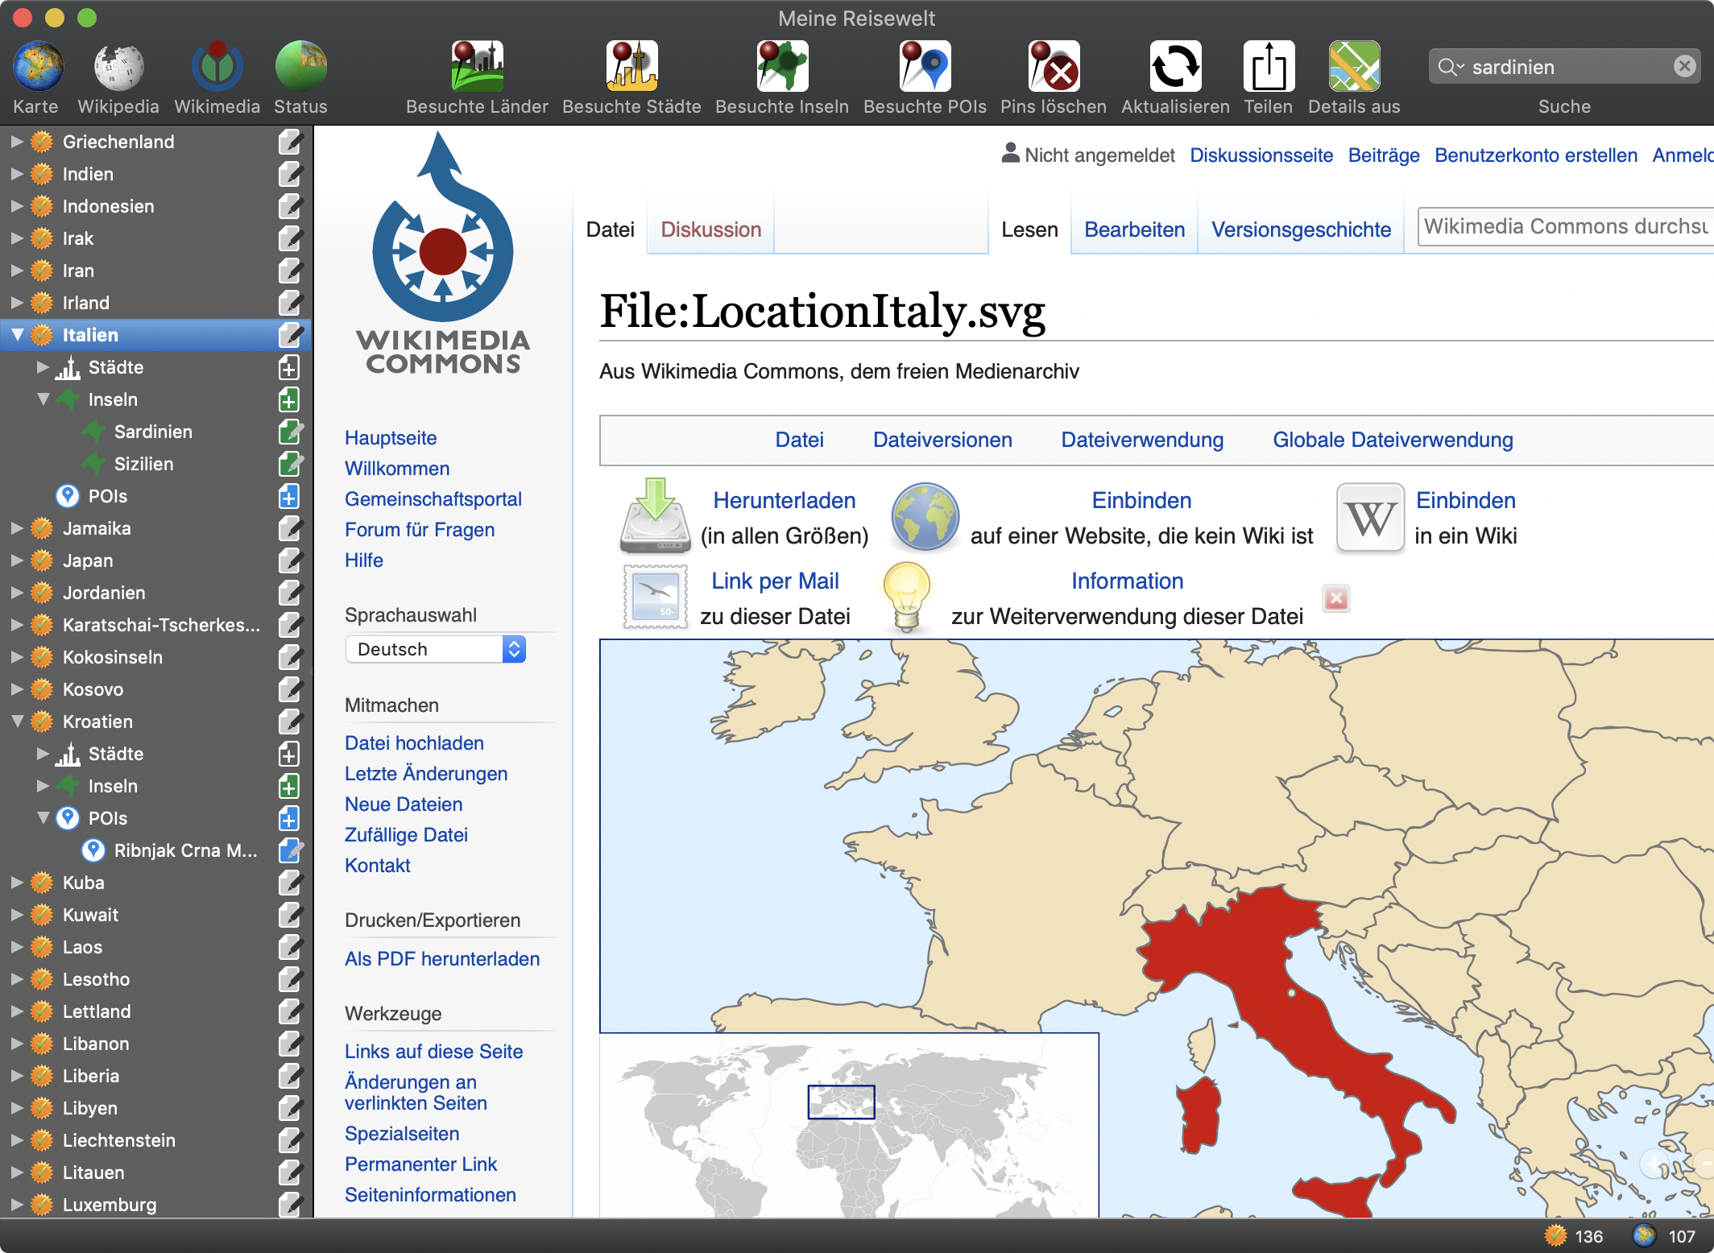The width and height of the screenshot is (1714, 1253).
Task: Expand the Jamaika tree row
Action: click(x=17, y=528)
